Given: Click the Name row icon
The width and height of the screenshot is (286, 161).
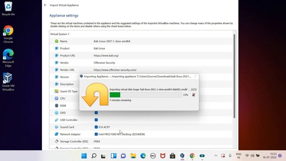Looking at the screenshot, I should click(57, 41).
